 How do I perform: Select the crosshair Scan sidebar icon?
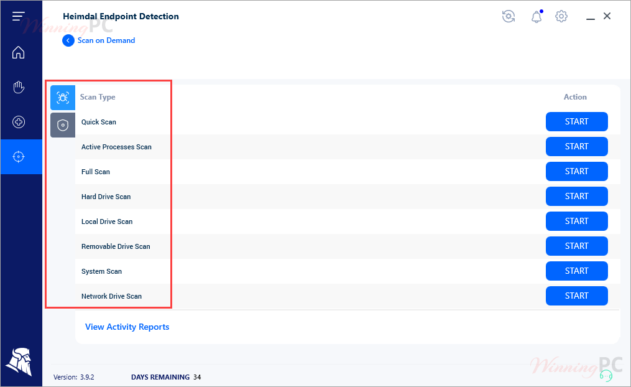[19, 157]
